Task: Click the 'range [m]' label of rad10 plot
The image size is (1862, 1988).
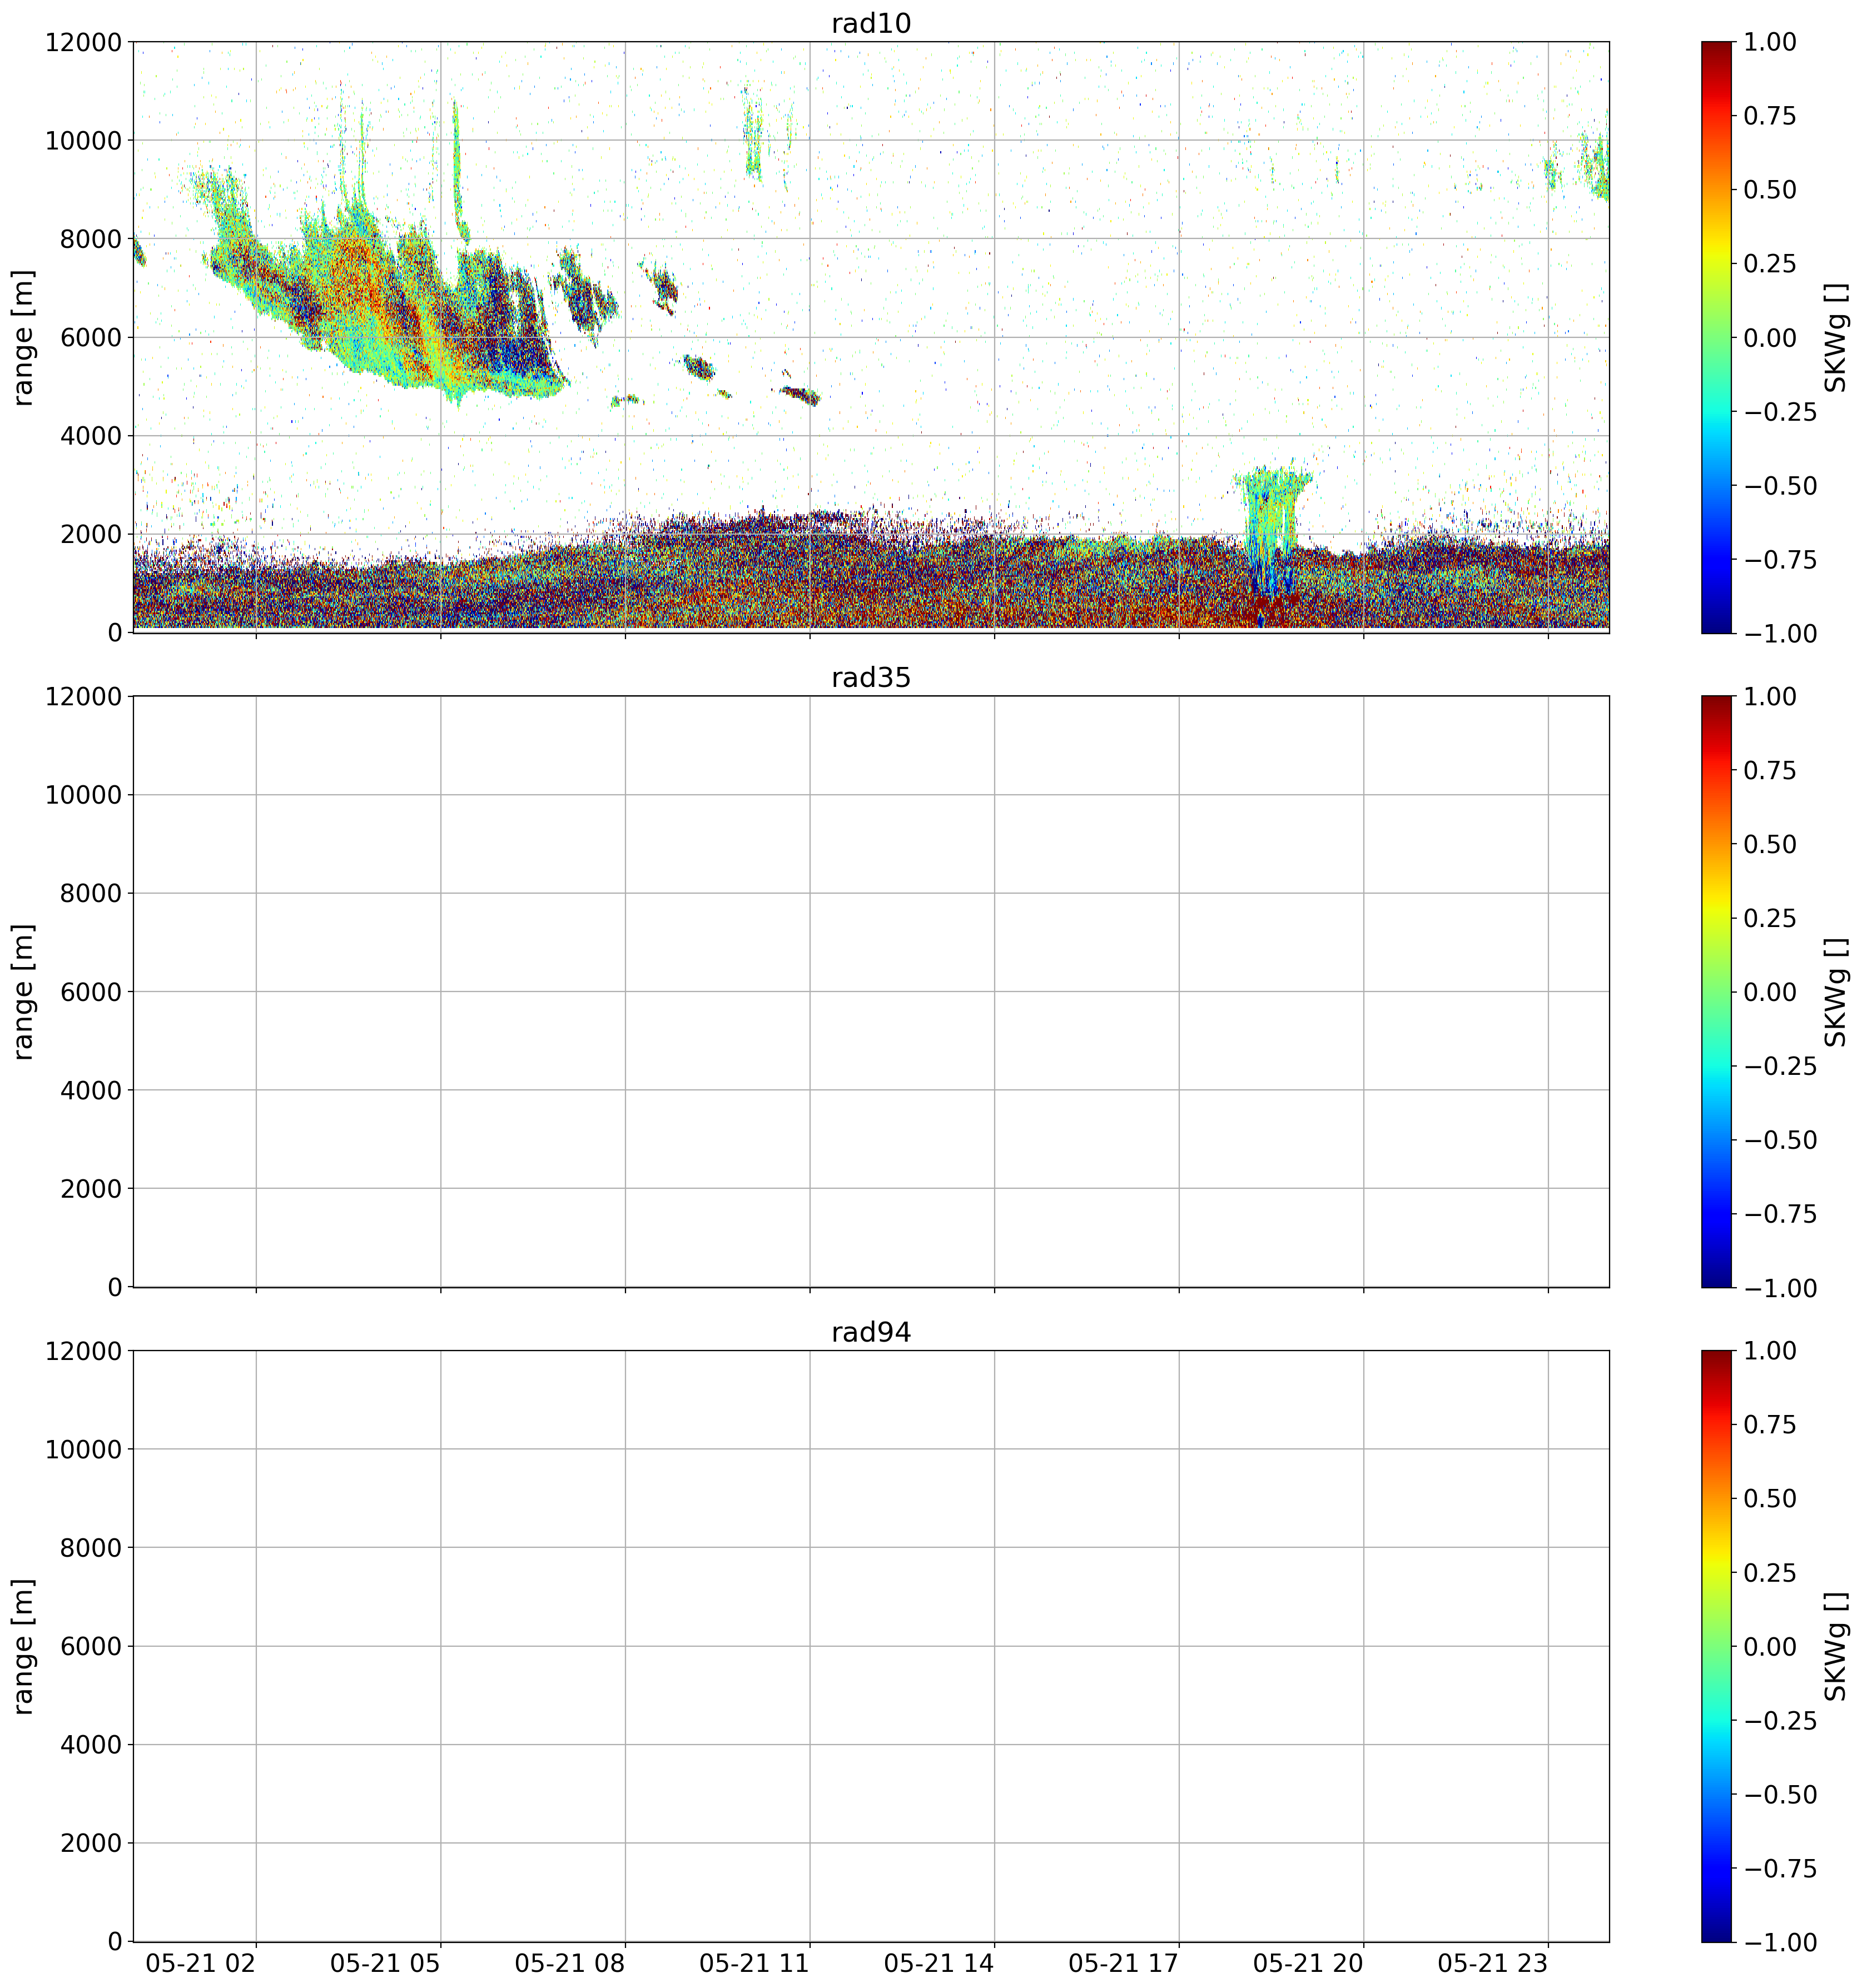Action: (23, 337)
